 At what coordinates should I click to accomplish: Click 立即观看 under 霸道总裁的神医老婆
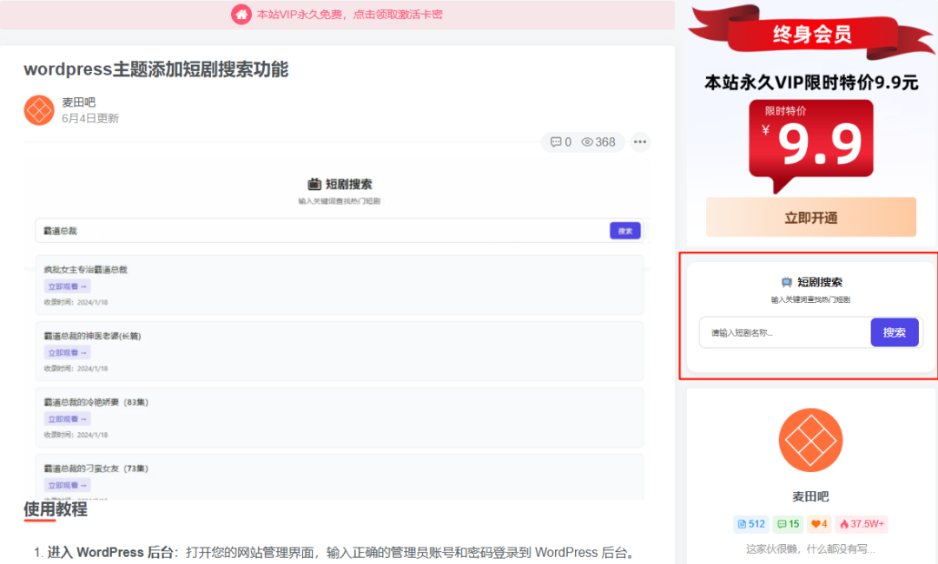pyautogui.click(x=67, y=353)
